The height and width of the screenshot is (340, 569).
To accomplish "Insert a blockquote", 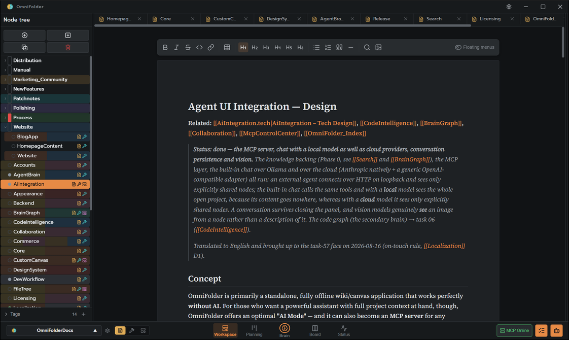I will click(x=339, y=47).
